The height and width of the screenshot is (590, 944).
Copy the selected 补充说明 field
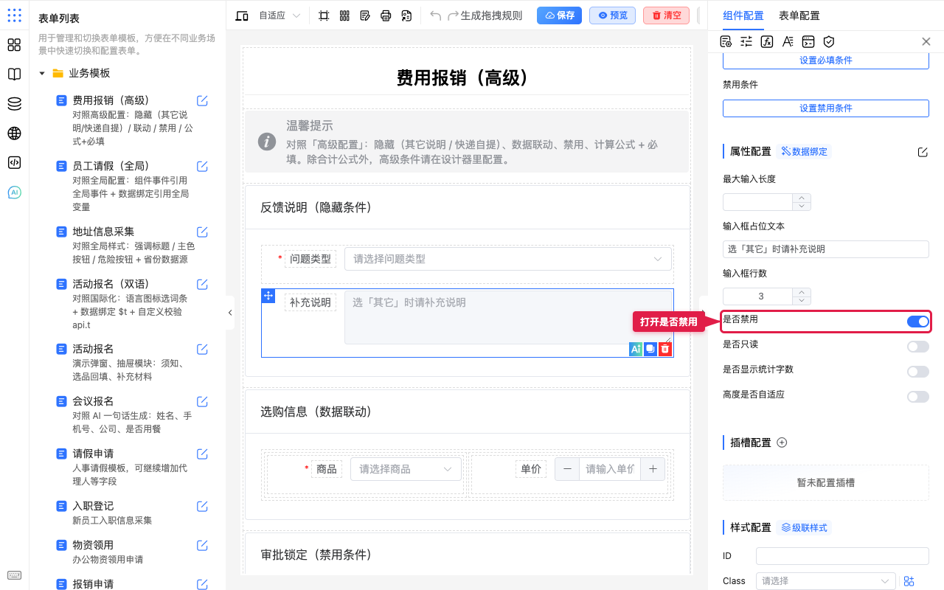(x=650, y=350)
